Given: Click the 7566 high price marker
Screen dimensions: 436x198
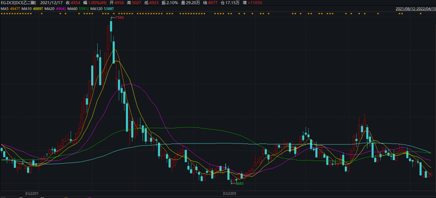Looking at the screenshot, I should pyautogui.click(x=119, y=18).
